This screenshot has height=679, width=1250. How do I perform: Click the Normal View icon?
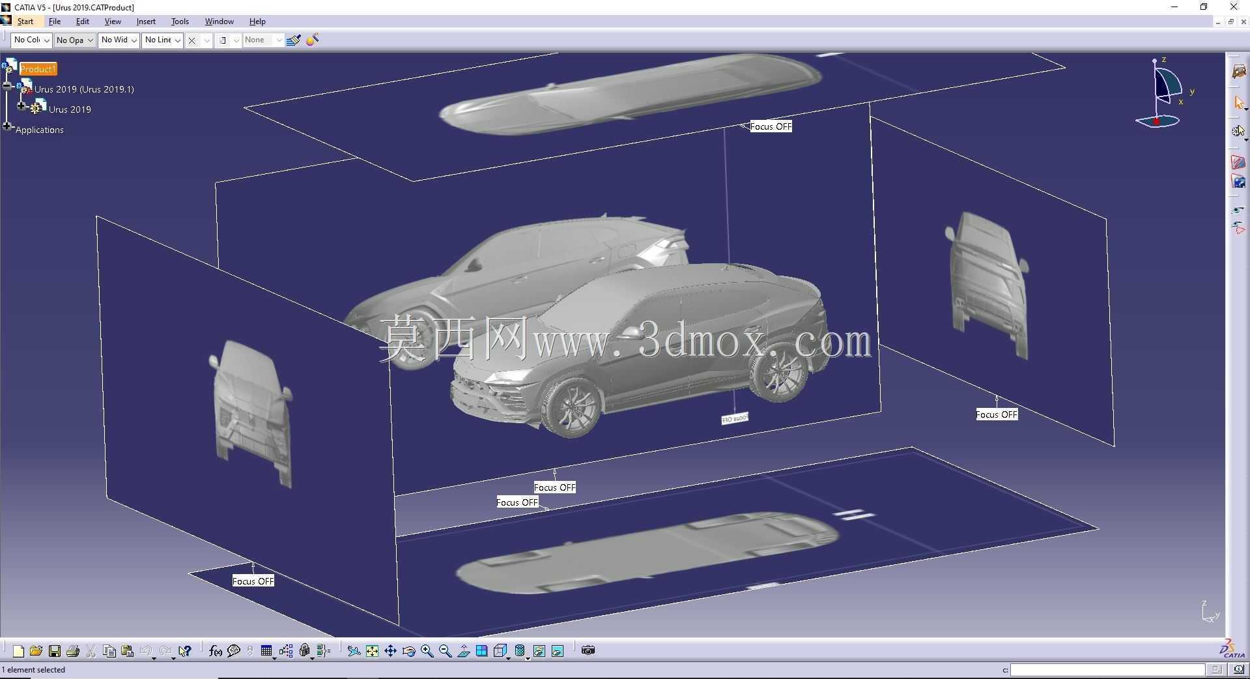[464, 650]
